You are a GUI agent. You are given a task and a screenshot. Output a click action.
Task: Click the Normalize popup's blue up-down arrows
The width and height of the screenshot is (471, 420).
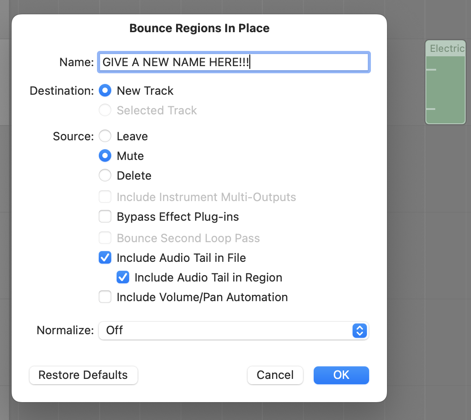[359, 331]
